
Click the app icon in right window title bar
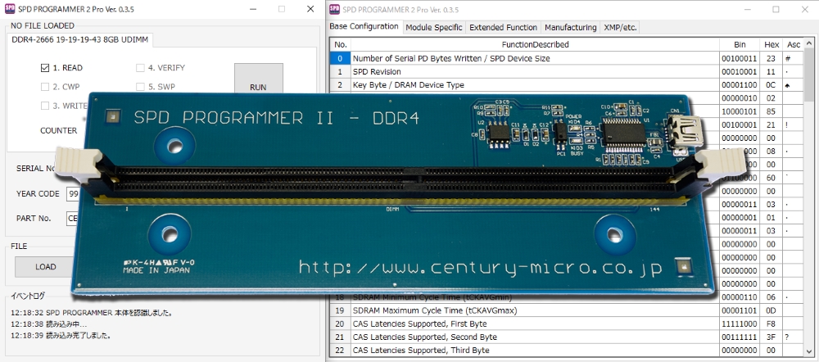[x=335, y=9]
